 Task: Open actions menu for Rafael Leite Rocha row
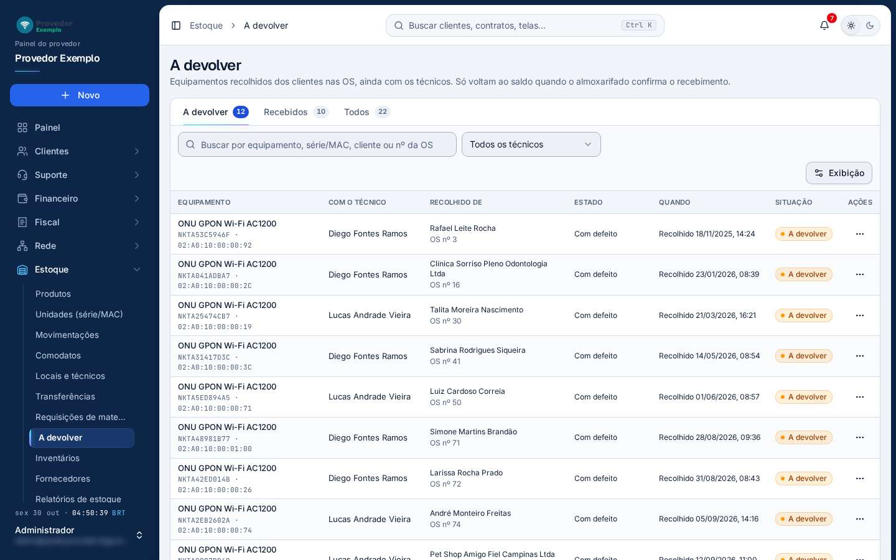(860, 234)
